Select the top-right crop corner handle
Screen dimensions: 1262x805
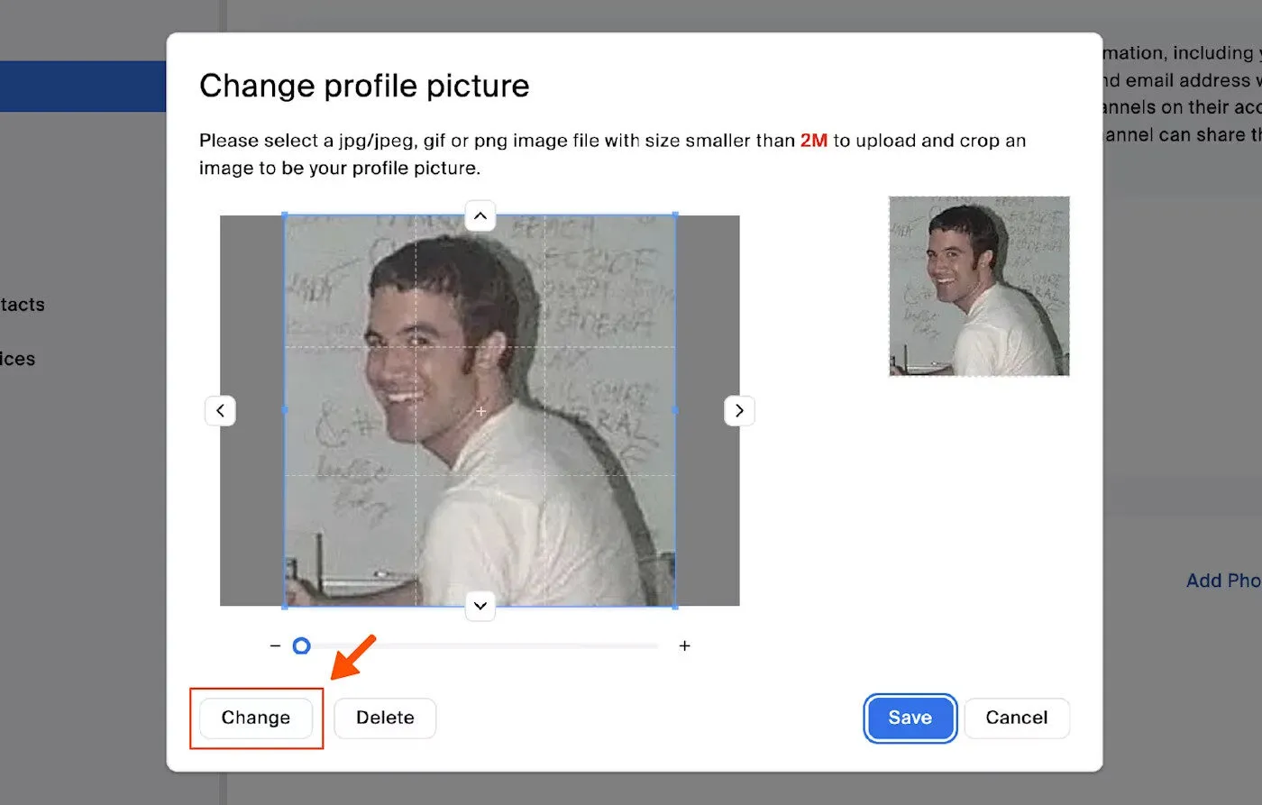(x=675, y=215)
